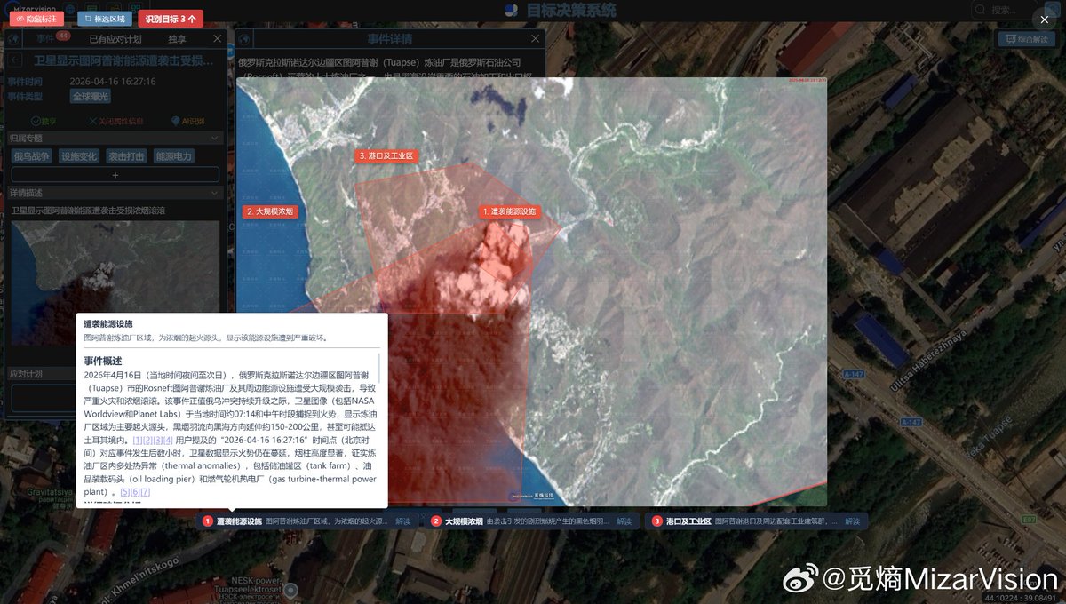
Task: Click the magnifier icon in the search box
Action: point(979,10)
